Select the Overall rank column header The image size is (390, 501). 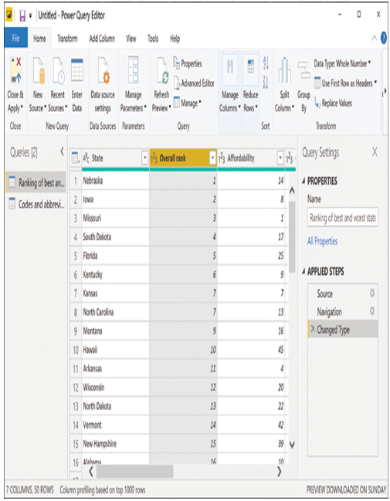[183, 157]
